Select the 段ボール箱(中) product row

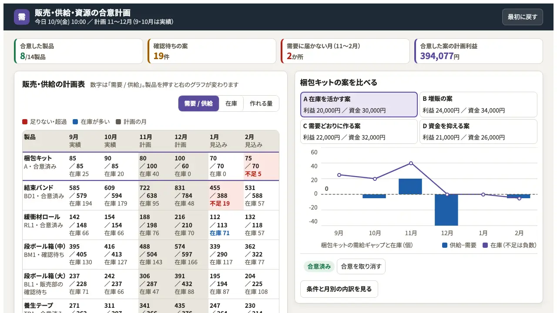pyautogui.click(x=151, y=254)
